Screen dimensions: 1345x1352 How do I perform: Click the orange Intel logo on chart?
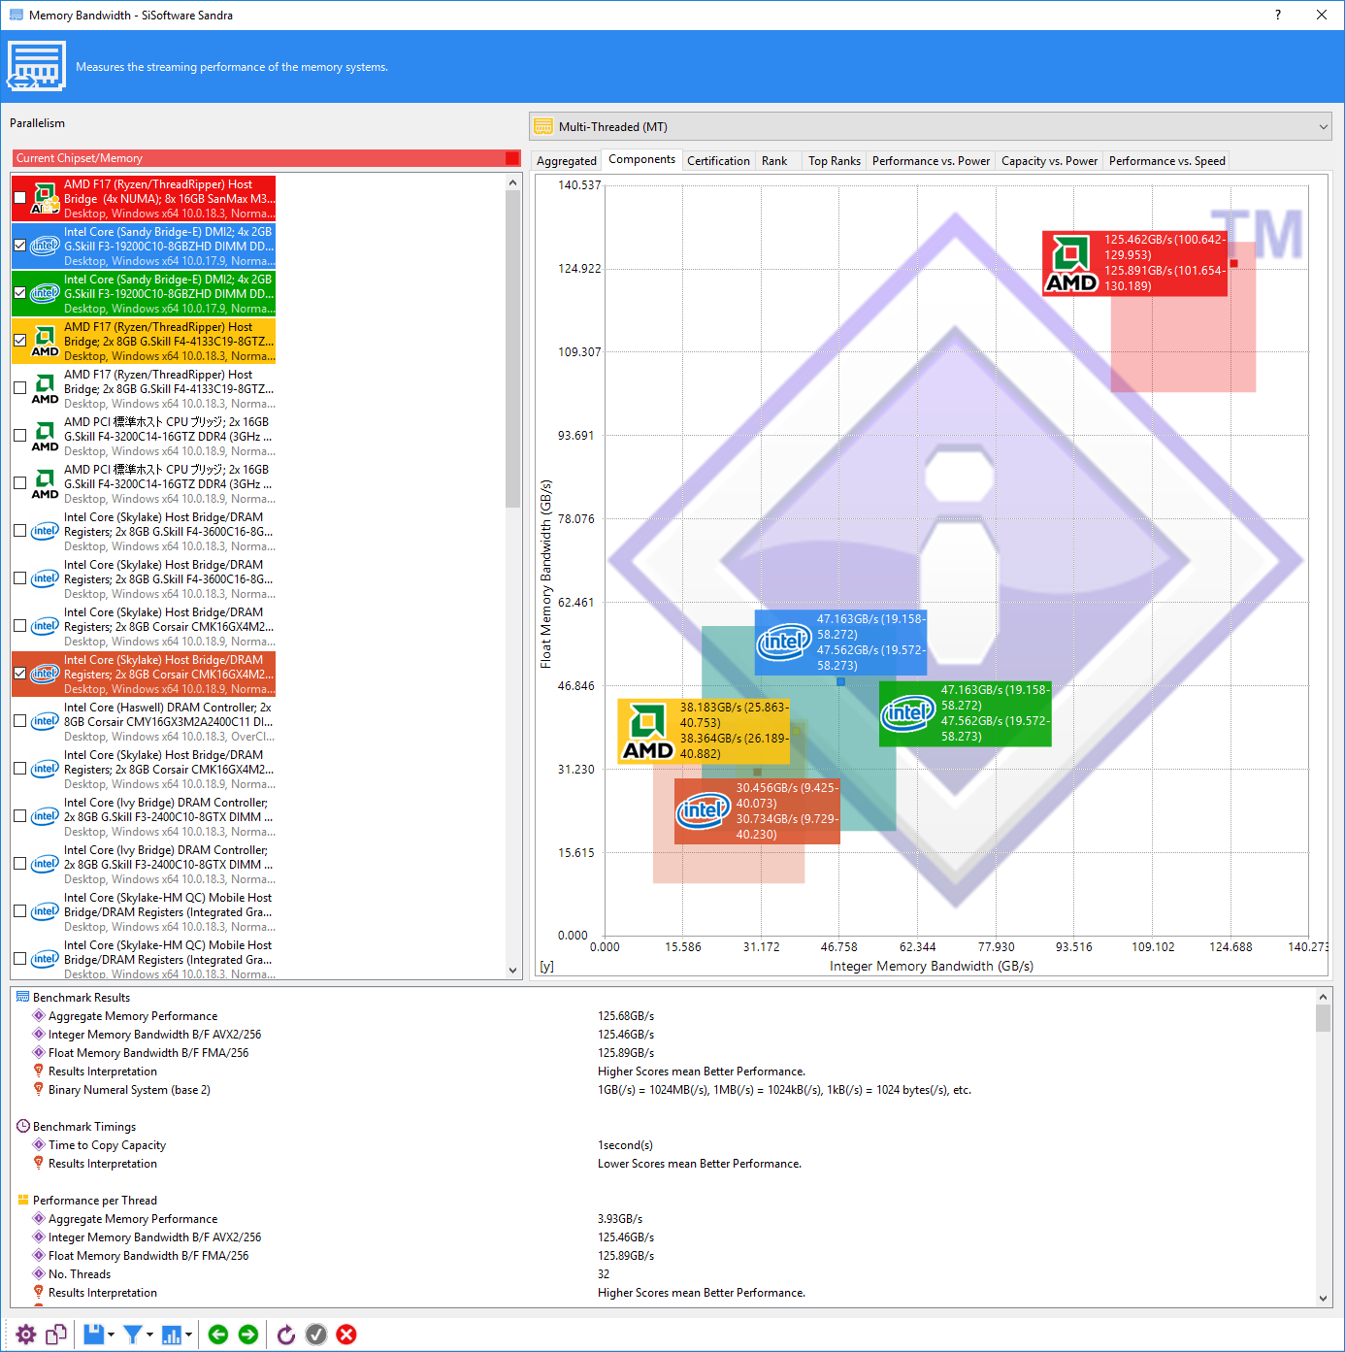coord(704,810)
